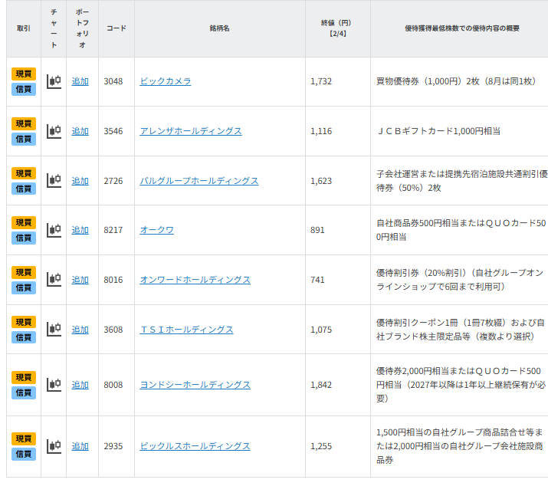The image size is (548, 486).
Task: Open chart icon for オークワ
Action: pyautogui.click(x=54, y=230)
